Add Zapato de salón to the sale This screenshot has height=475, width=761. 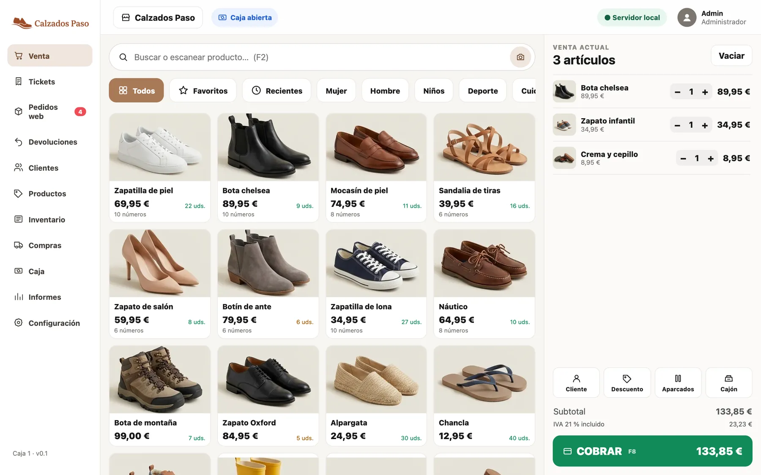(160, 284)
